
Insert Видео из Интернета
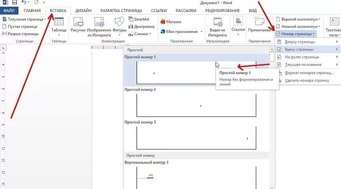(x=217, y=27)
